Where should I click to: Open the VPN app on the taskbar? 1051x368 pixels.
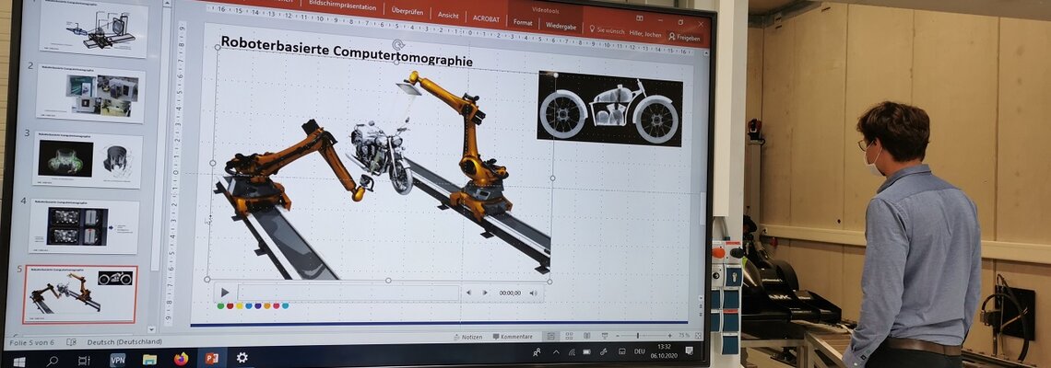[x=117, y=360]
